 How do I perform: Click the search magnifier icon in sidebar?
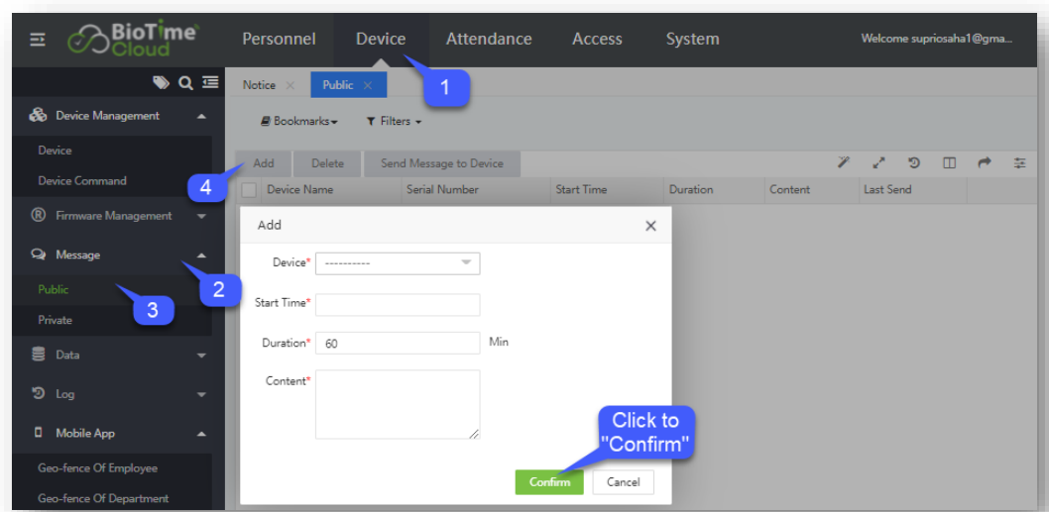pos(184,83)
